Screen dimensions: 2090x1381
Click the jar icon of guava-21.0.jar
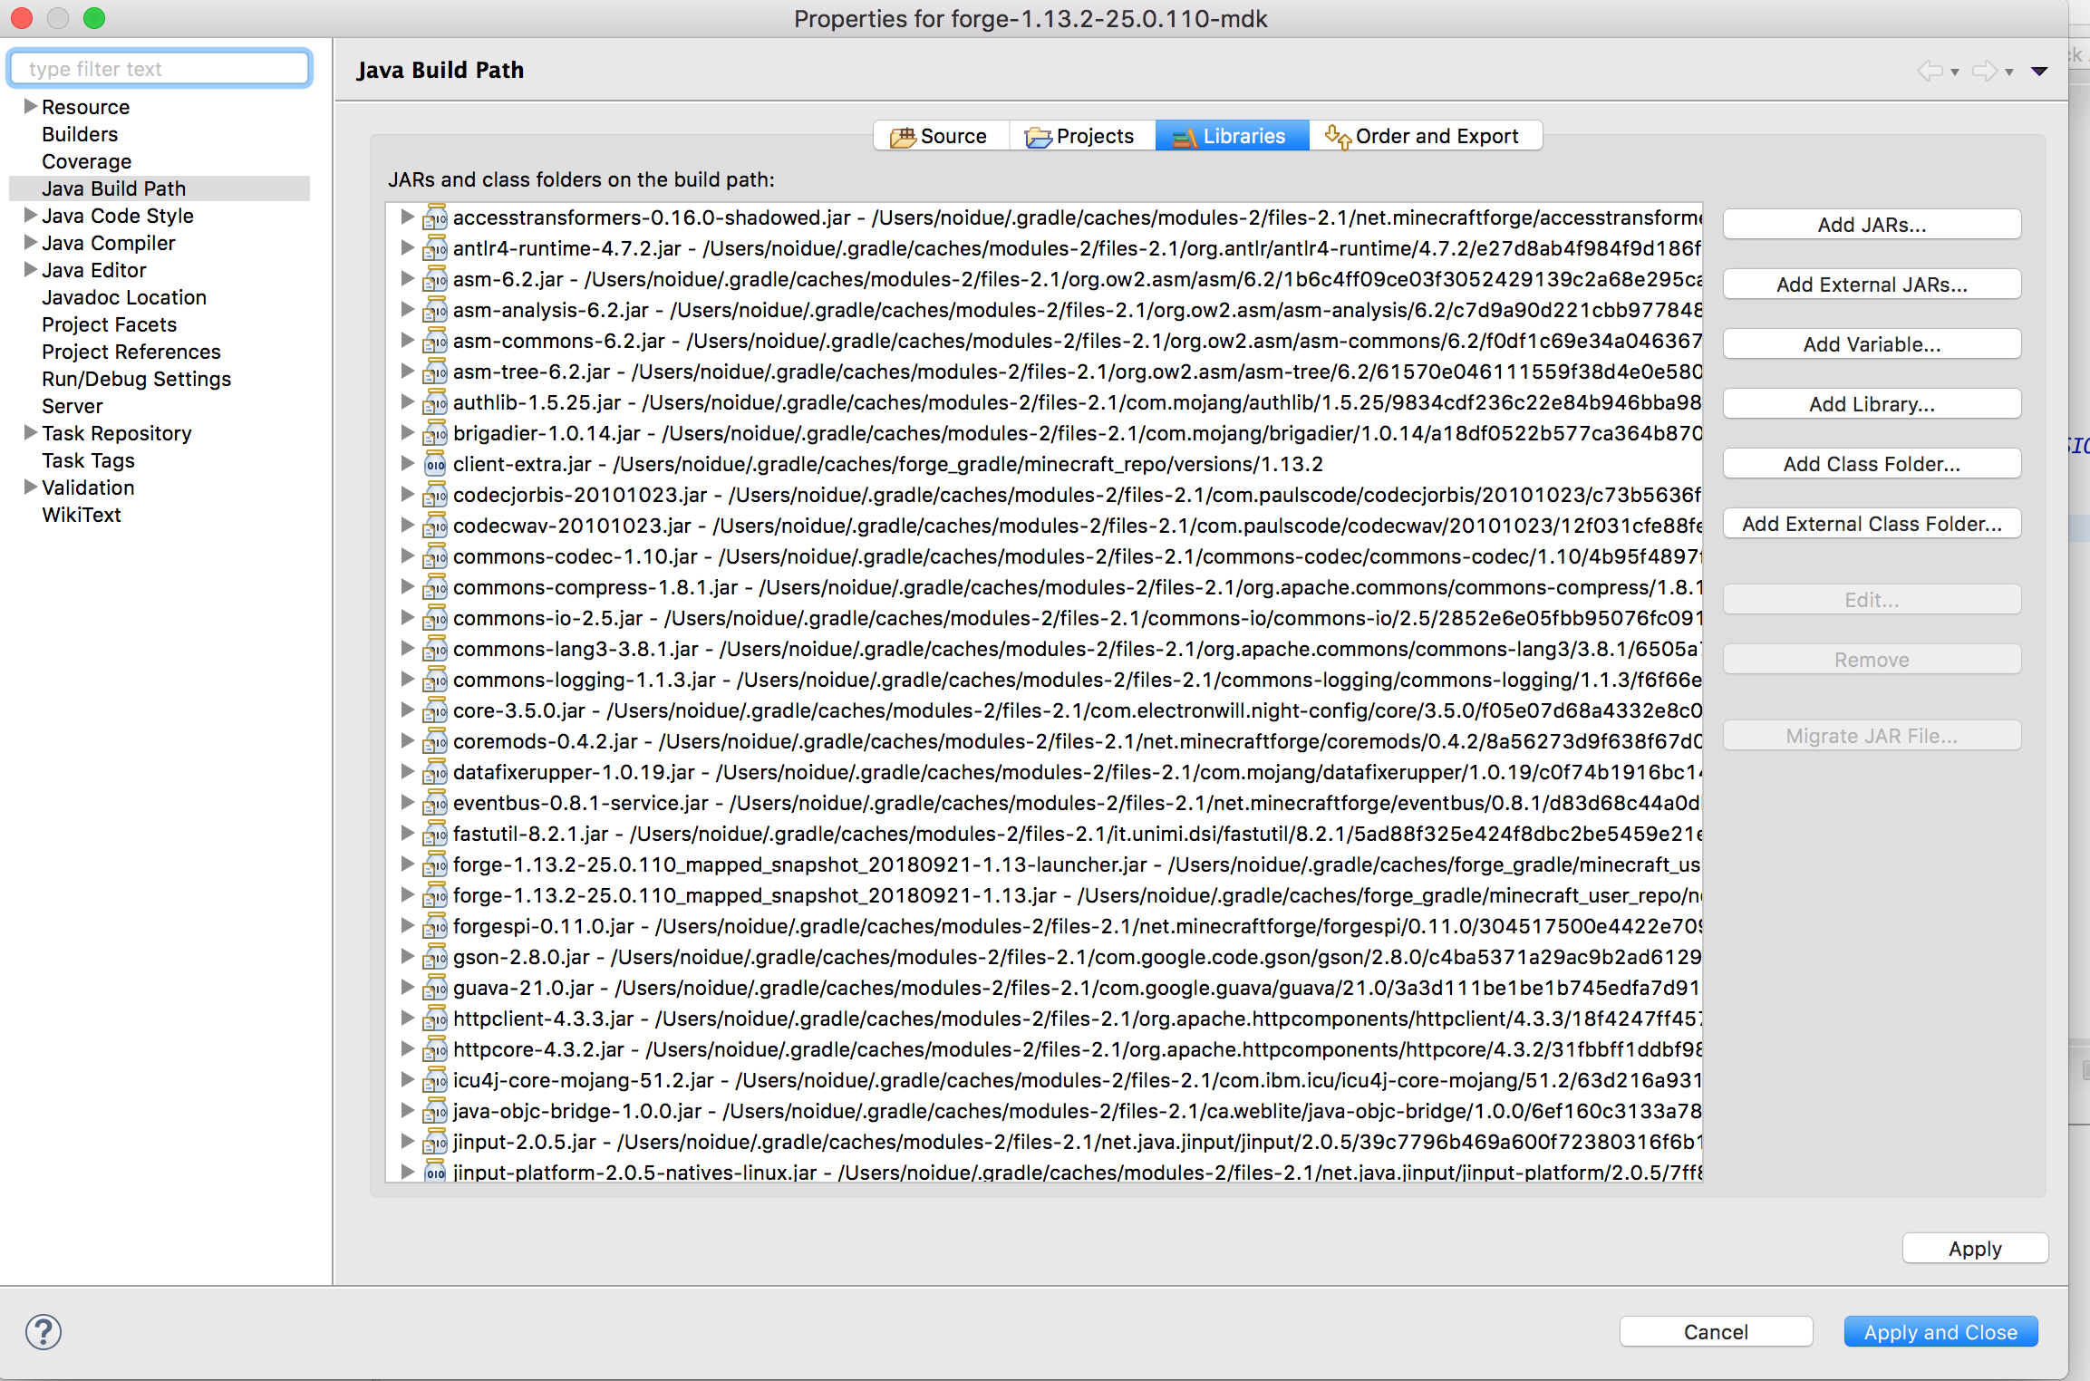[x=435, y=989]
